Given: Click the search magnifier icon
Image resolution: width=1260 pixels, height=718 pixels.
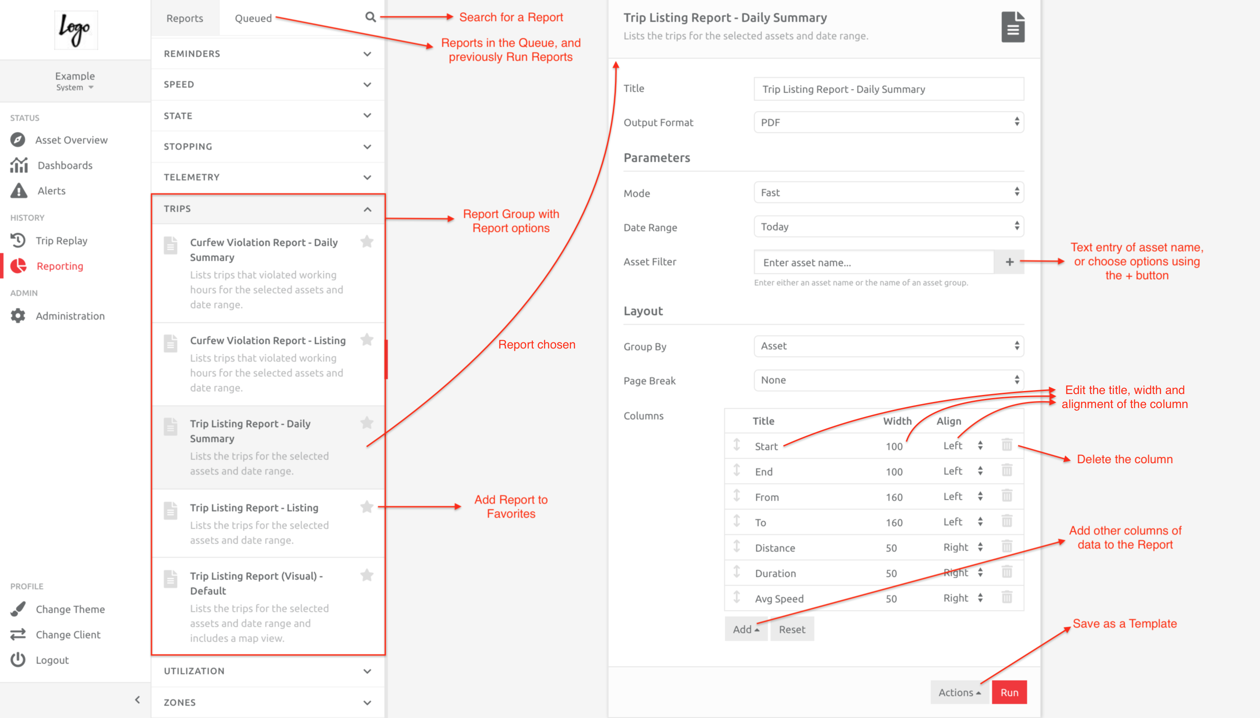Looking at the screenshot, I should tap(370, 18).
